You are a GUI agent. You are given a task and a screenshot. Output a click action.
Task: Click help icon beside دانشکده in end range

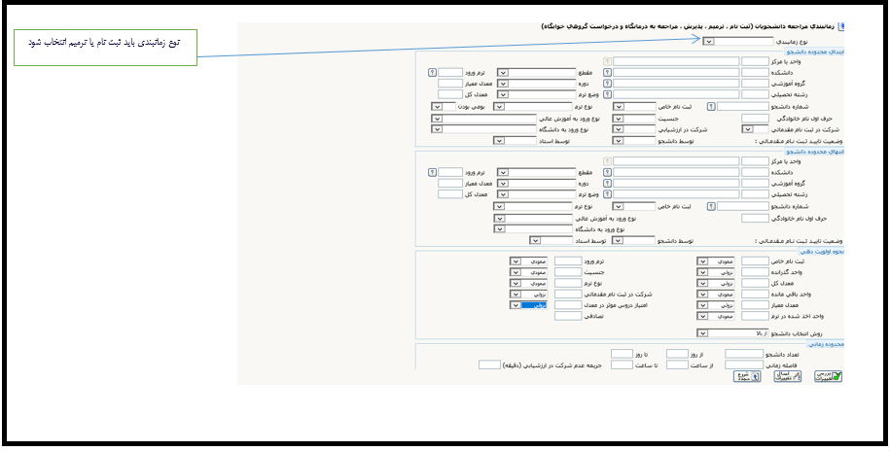tap(607, 172)
